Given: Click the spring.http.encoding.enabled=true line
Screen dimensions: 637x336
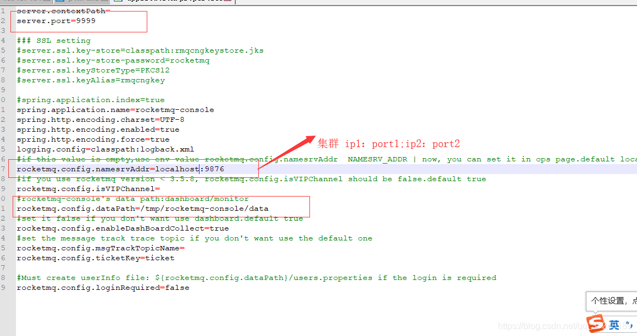Looking at the screenshot, I should coord(98,130).
